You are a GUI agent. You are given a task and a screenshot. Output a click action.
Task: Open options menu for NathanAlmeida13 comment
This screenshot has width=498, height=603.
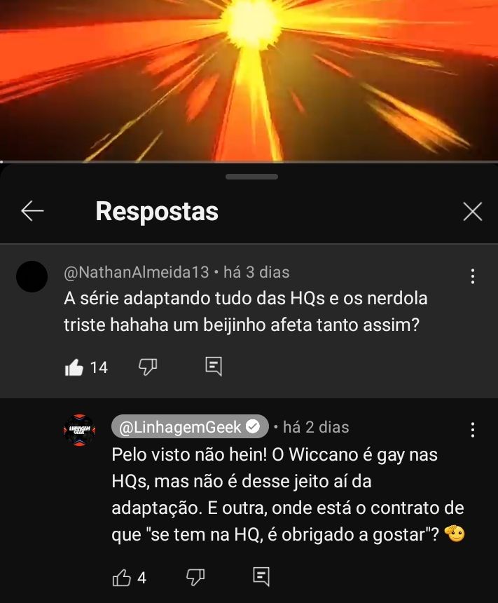tap(473, 276)
